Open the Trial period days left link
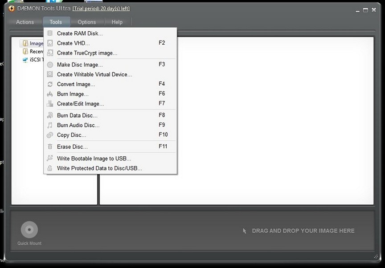385x268 pixels. tap(101, 8)
